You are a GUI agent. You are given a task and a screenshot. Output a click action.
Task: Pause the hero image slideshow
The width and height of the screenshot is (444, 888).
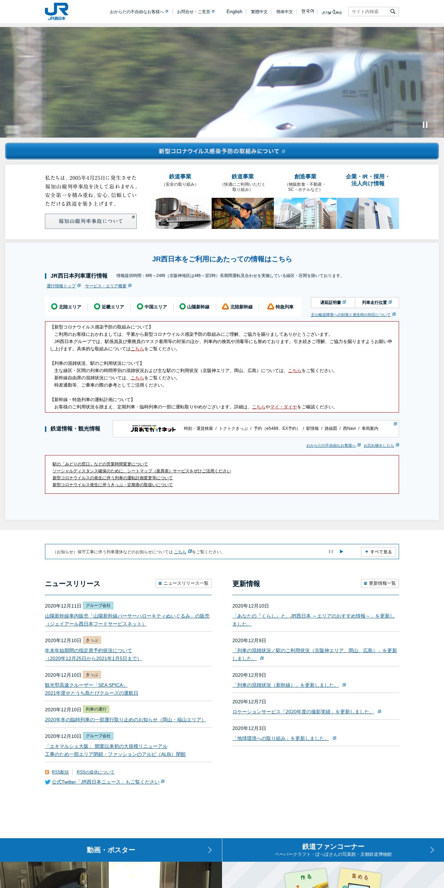coord(425,125)
